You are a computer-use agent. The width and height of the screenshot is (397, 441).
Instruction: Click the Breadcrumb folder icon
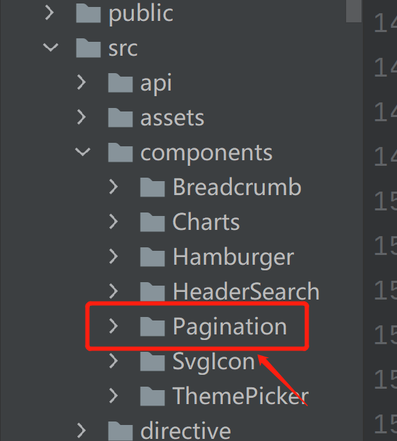[153, 187]
